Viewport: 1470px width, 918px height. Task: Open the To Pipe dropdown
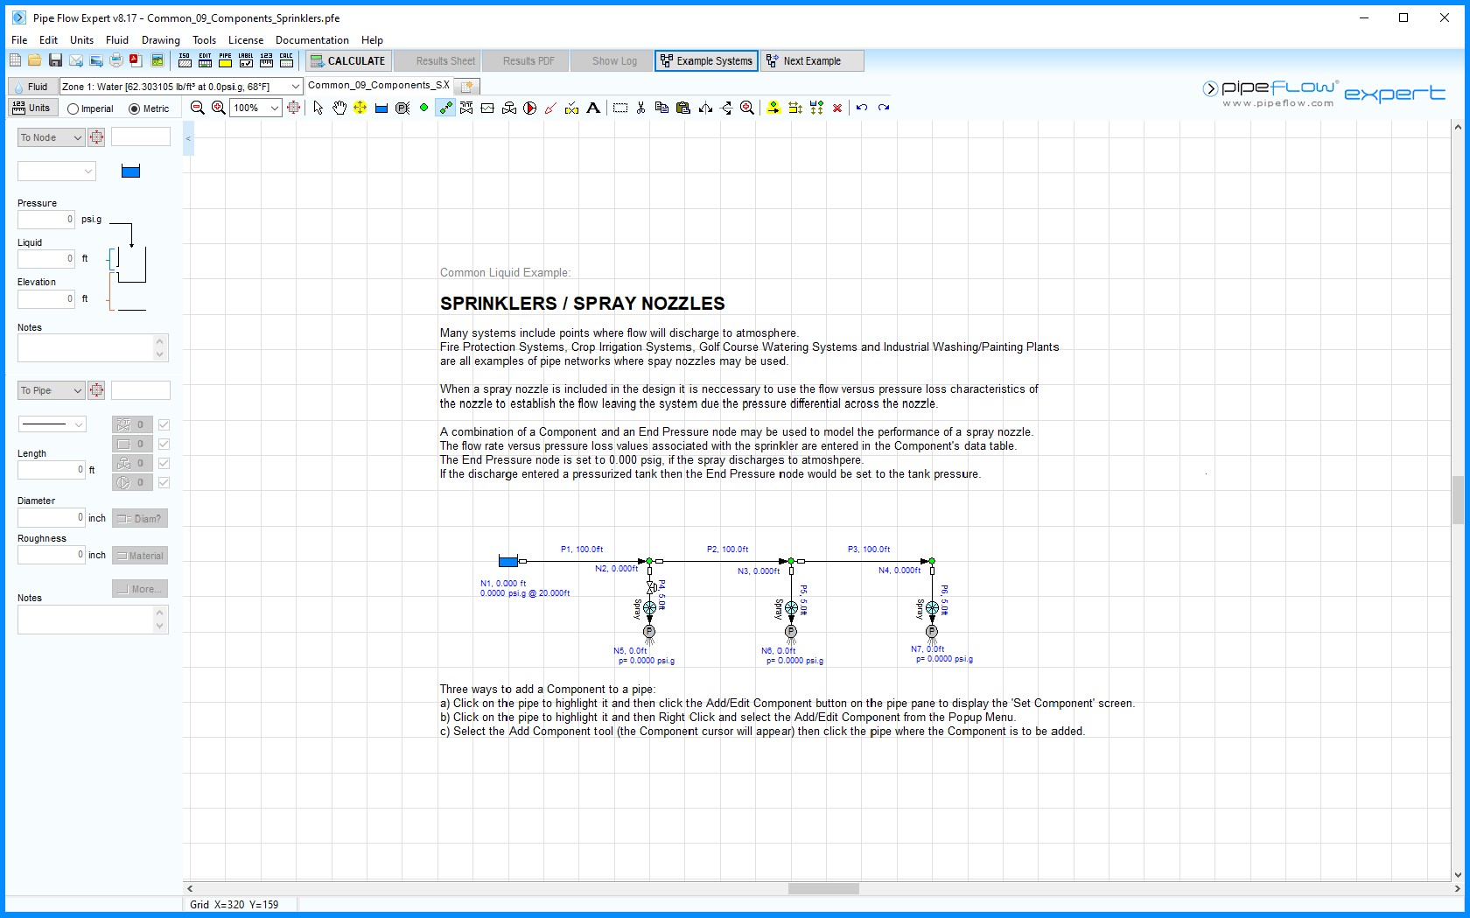click(x=51, y=390)
